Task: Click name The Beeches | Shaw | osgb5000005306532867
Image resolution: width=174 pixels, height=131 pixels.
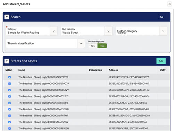Action: click(x=43, y=96)
